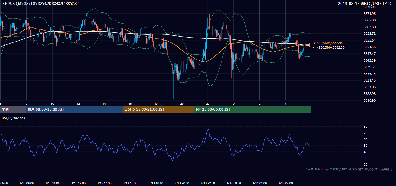Click the 2019-03-13 chart title
396x186 pixels.
tap(365, 3)
